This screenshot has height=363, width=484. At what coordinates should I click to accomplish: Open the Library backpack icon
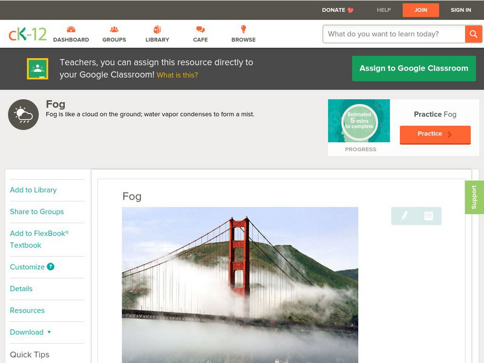coord(157,29)
